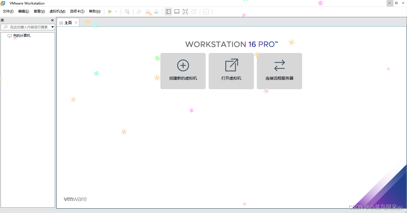Click the Unity mode toolbar icon
This screenshot has width=407, height=213.
coord(194,12)
